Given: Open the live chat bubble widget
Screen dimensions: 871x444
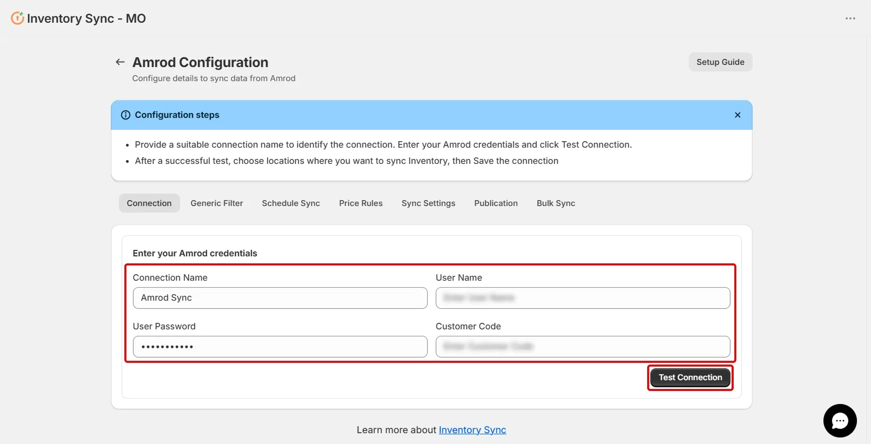Looking at the screenshot, I should (840, 420).
